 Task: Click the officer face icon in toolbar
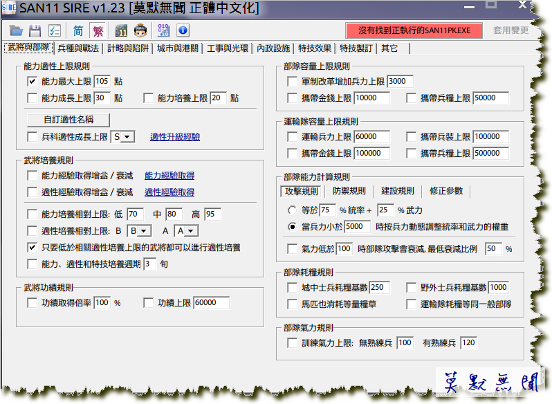(140, 30)
